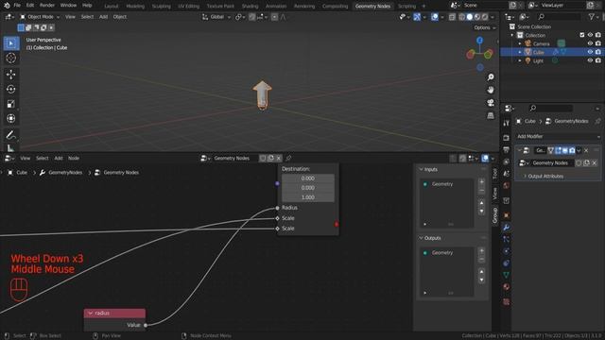Toggle viewport overlays button
Viewport: 605px width, 340px height.
click(x=435, y=17)
